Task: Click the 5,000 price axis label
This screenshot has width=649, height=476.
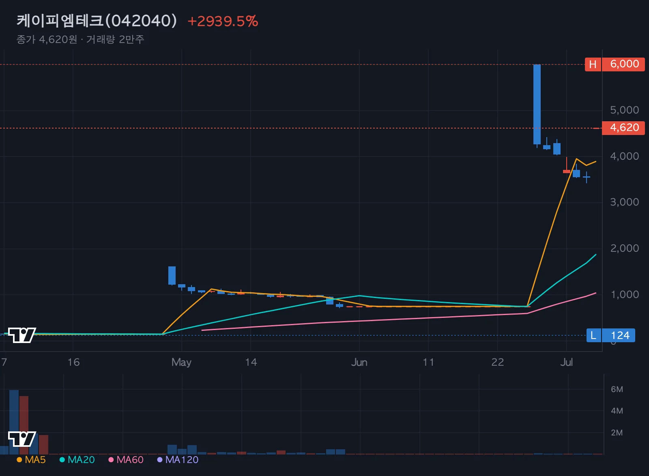Action: [x=624, y=110]
